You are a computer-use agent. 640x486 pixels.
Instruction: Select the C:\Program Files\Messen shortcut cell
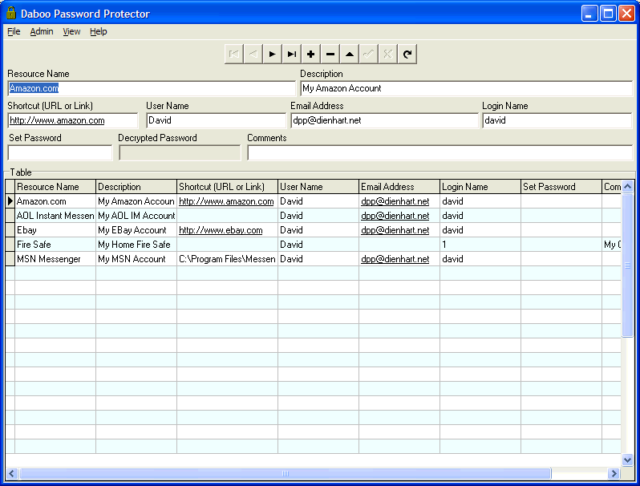(227, 259)
